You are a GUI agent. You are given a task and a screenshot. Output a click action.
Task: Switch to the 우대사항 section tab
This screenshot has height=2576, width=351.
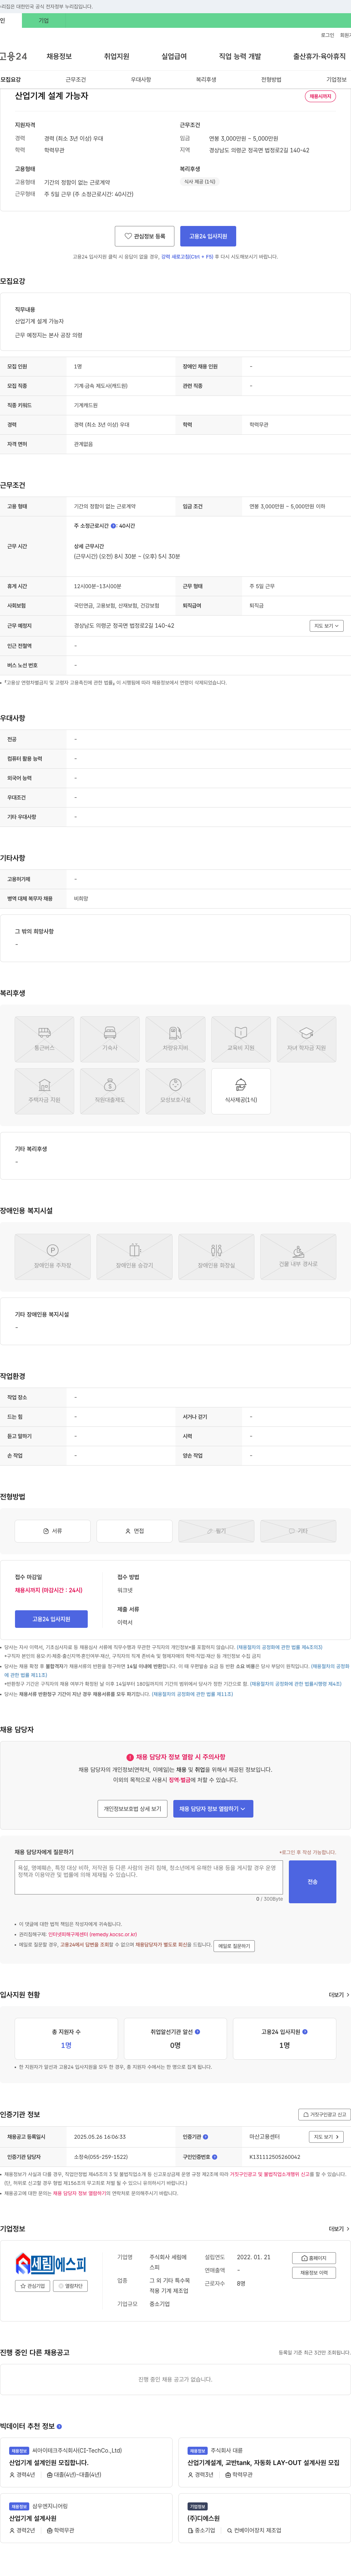(141, 79)
